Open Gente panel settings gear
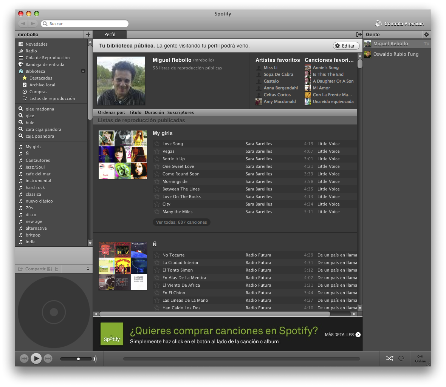This screenshot has width=446, height=387. (426, 34)
